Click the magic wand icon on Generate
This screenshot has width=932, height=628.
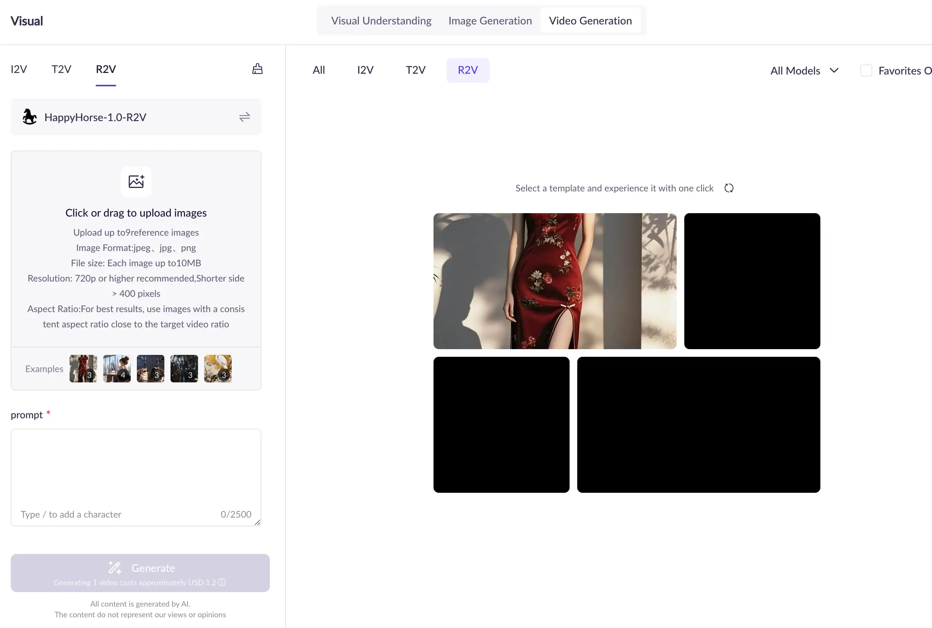115,568
